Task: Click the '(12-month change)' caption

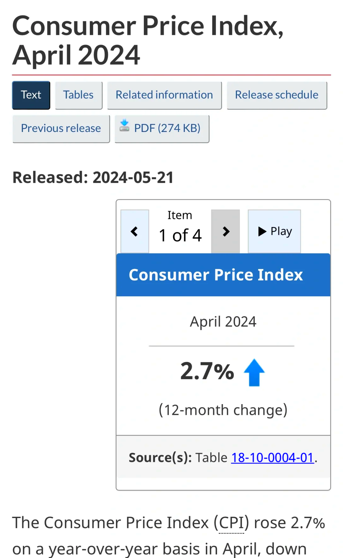Action: 223,410
